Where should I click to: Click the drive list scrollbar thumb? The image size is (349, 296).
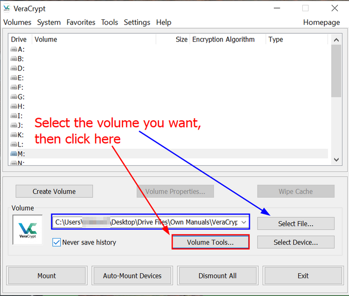pos(336,71)
